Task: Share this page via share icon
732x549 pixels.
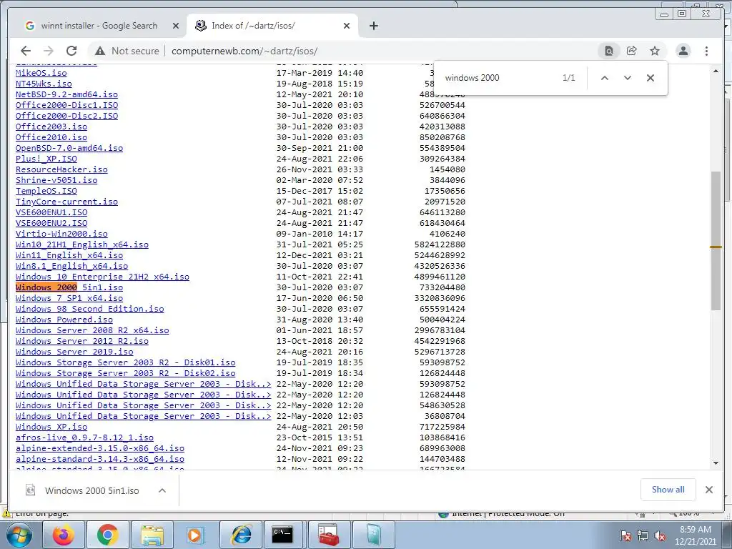Action: click(632, 51)
